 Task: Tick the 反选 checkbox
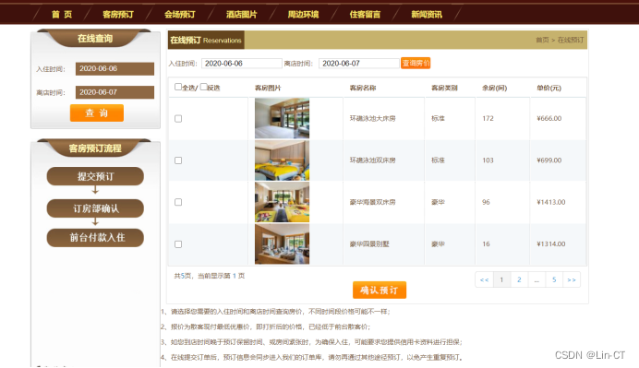tap(204, 87)
